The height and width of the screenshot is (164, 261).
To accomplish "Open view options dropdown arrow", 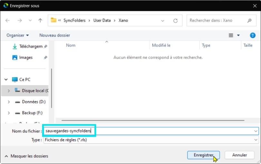I will coord(238,35).
